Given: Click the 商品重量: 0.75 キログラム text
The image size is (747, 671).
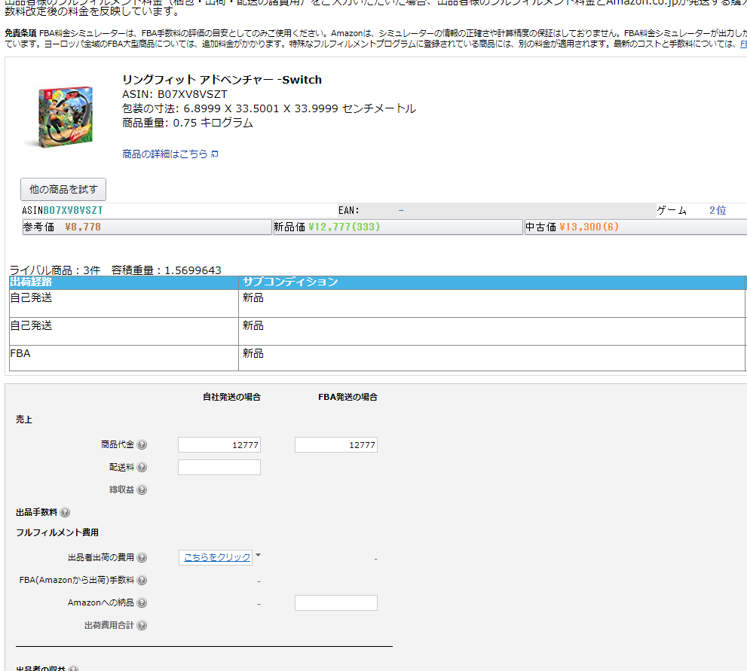Looking at the screenshot, I should pyautogui.click(x=187, y=123).
